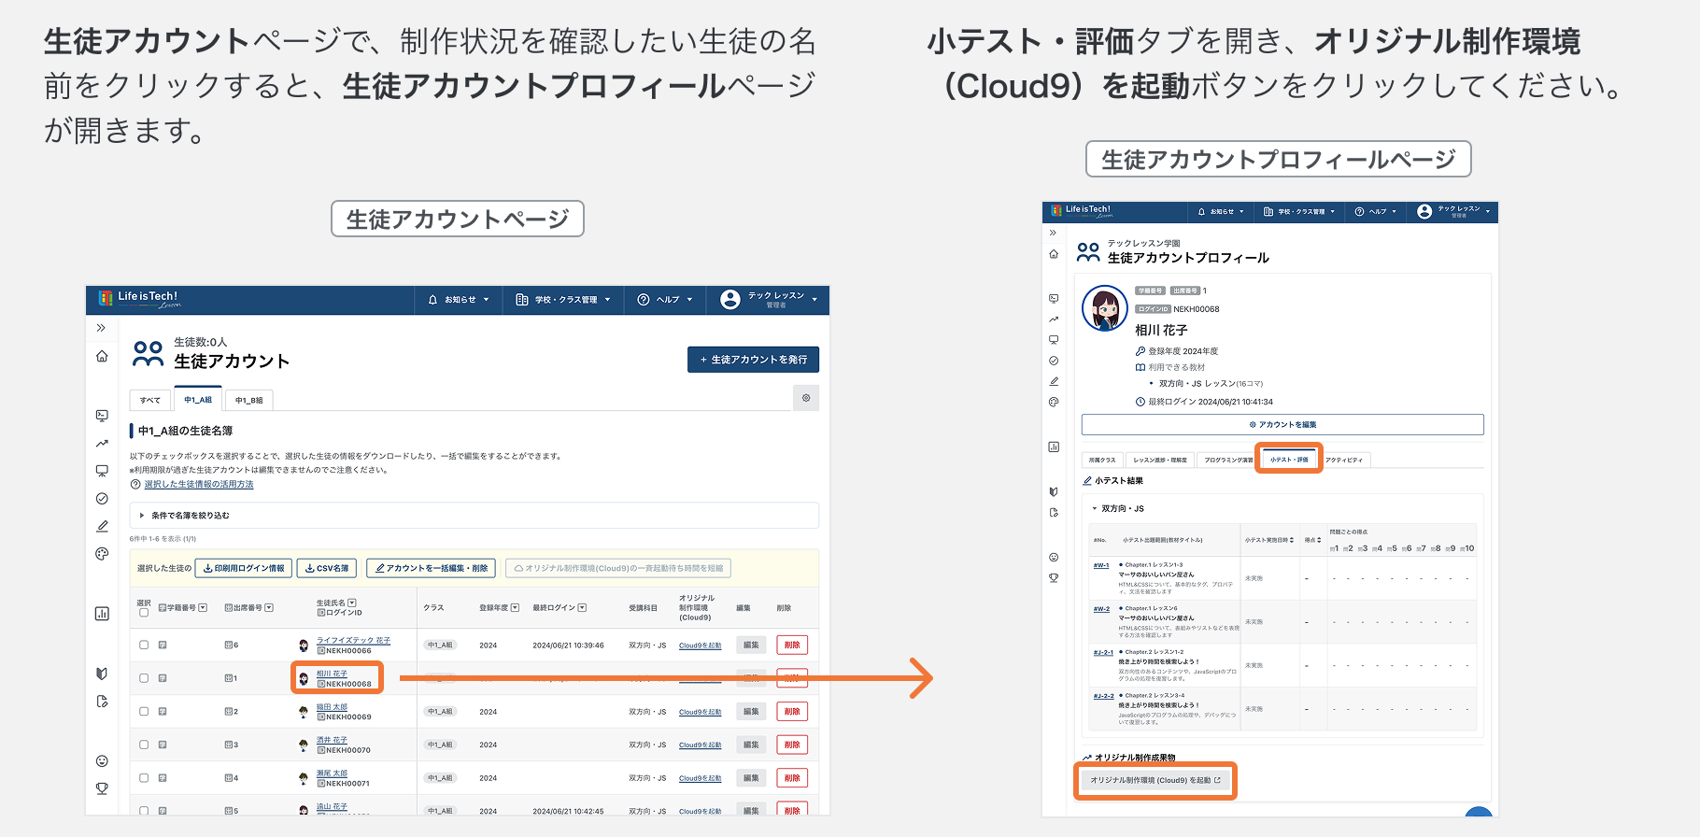
Task: Select 中1_B組 class tab
Action: 248,400
